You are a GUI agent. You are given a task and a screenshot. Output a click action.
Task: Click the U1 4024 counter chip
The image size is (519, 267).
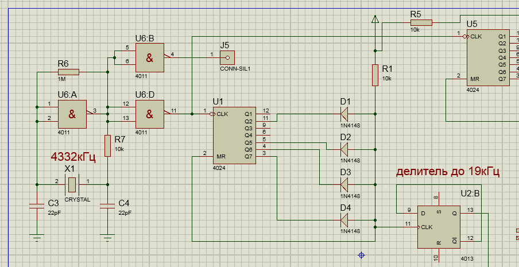234,136
